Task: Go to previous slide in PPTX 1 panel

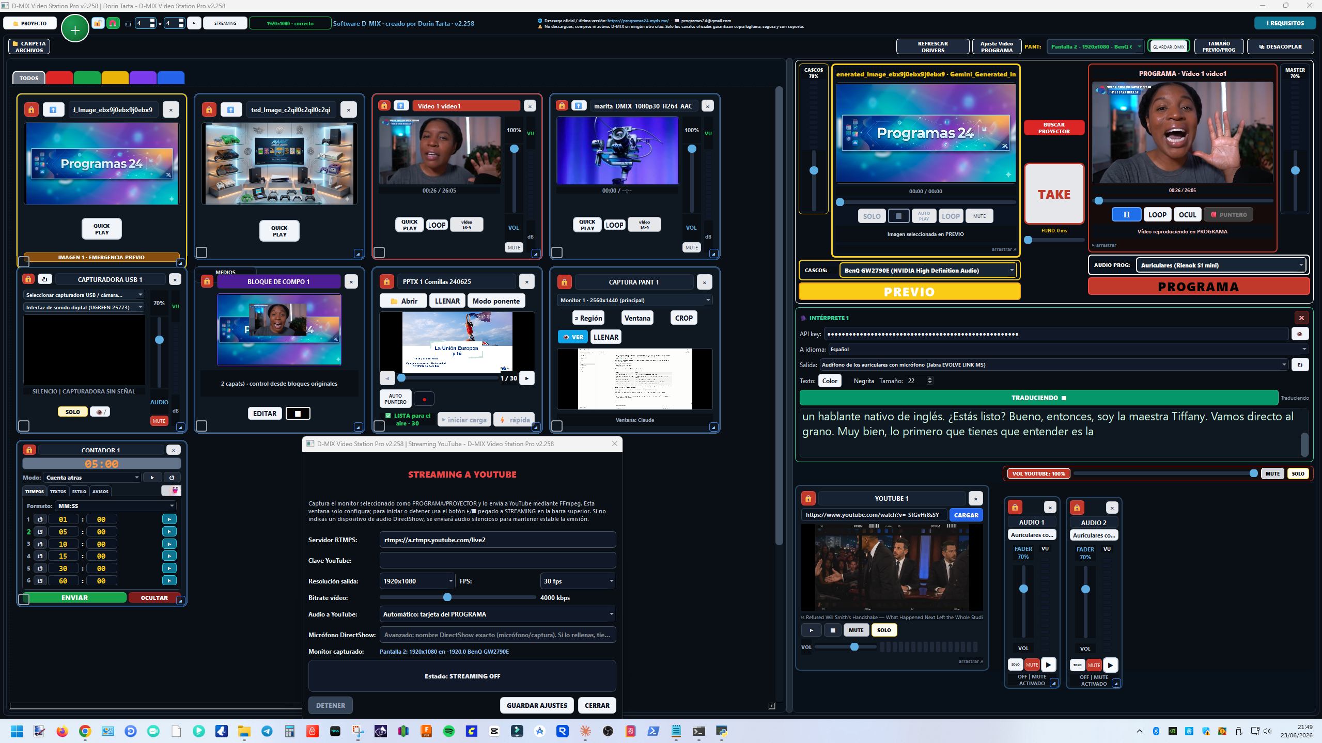Action: tap(387, 378)
